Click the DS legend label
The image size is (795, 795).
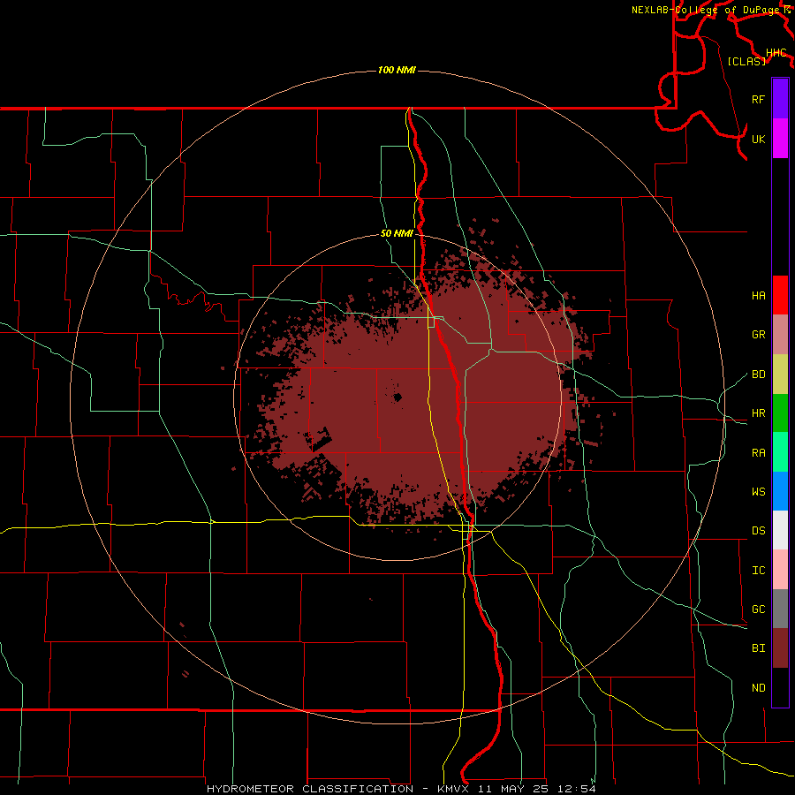[x=758, y=531]
